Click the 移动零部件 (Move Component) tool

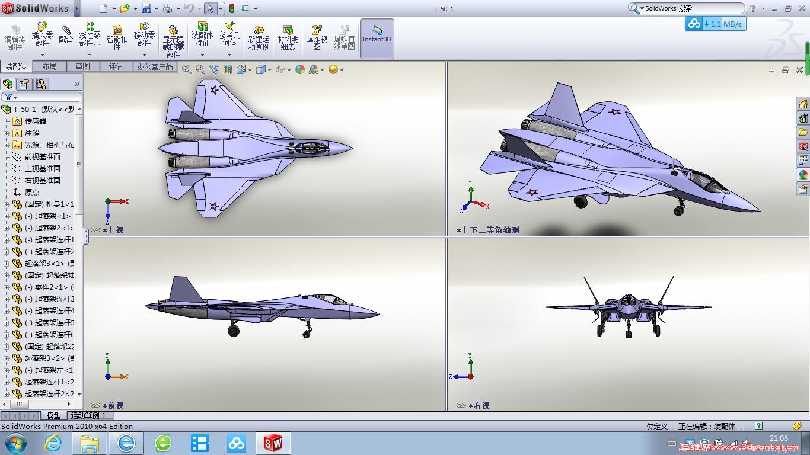tap(144, 35)
